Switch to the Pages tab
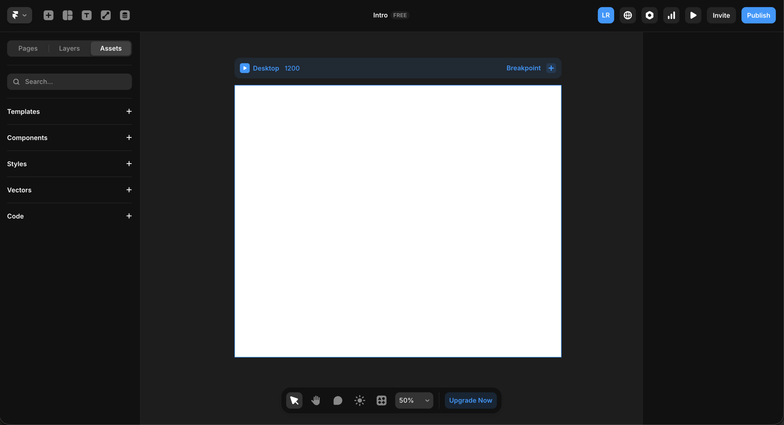Viewport: 784px width, 425px height. [x=28, y=48]
